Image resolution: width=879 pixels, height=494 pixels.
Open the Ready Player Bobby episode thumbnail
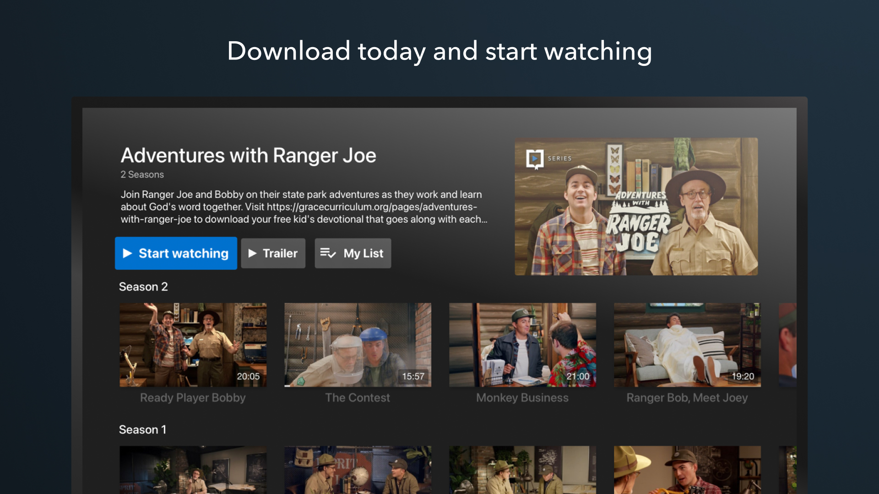(x=193, y=344)
